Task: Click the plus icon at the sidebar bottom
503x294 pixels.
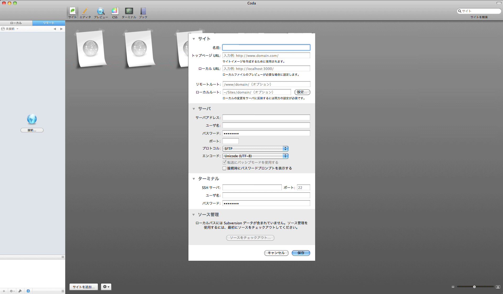Action: 4,291
